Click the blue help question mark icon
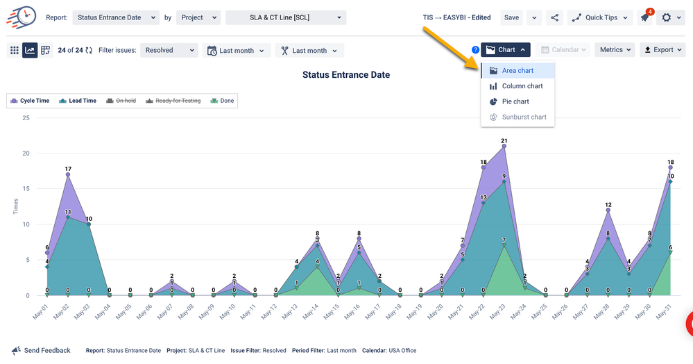693x364 pixels. pyautogui.click(x=475, y=50)
